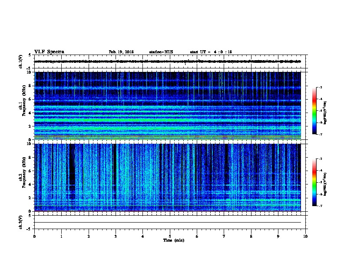The width and height of the screenshot is (344, 265).
Task: Click the "station=HUS" header label
Action: (x=161, y=52)
